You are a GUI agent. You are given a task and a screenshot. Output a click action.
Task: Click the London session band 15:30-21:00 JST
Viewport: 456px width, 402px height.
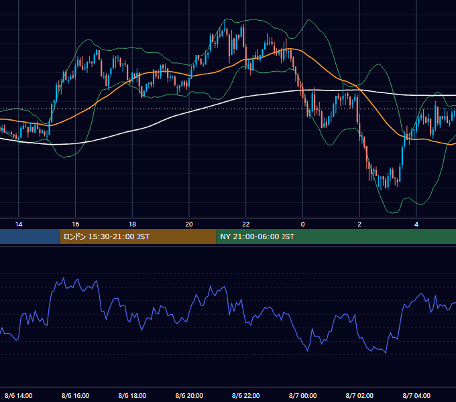pos(138,237)
